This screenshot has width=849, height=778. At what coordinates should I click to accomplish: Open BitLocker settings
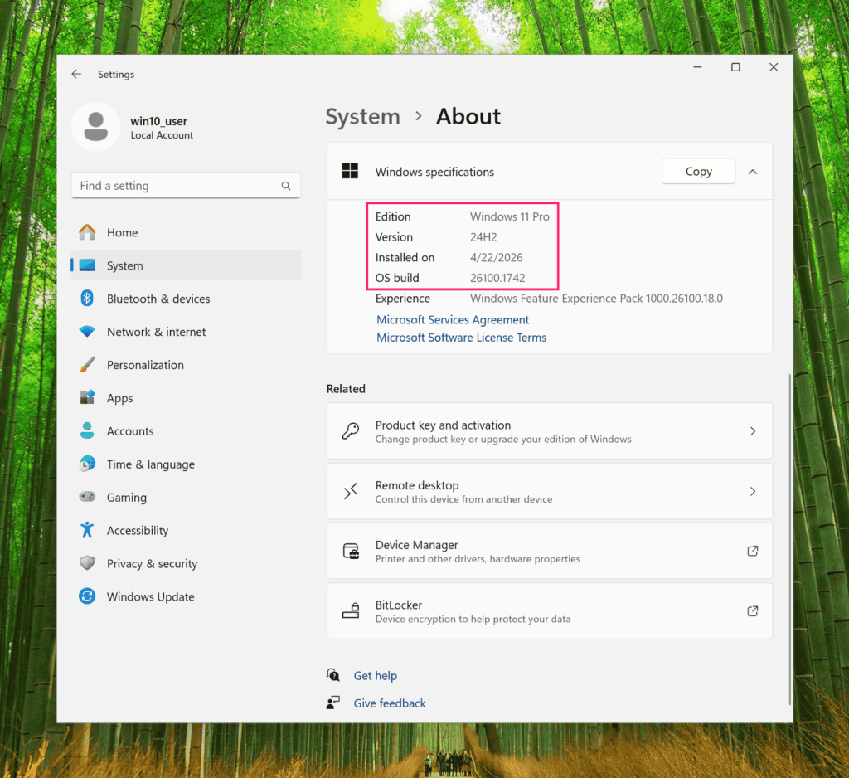coord(550,611)
